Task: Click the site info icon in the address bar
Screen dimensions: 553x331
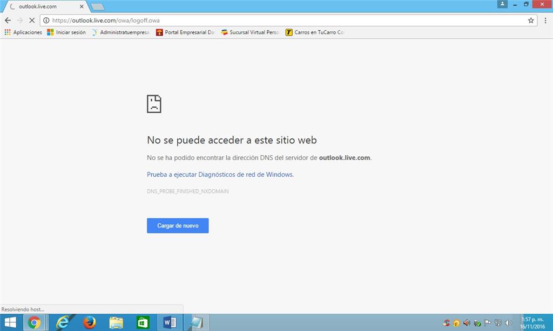Action: point(46,20)
